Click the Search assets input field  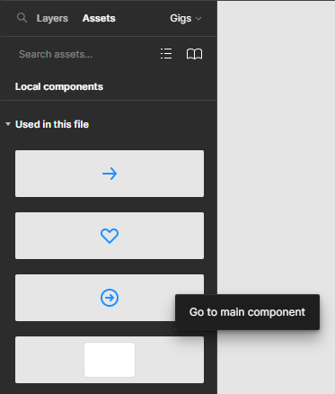(x=56, y=54)
